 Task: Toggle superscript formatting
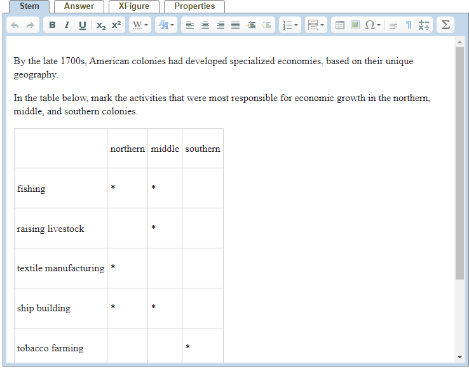(116, 25)
